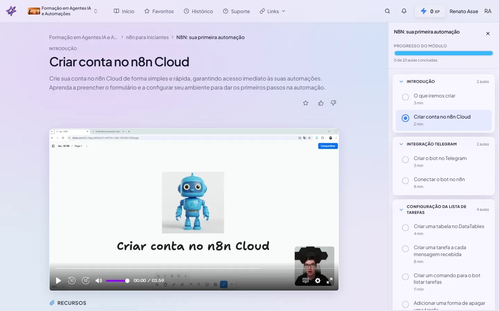Open the video settings gear

click(318, 281)
